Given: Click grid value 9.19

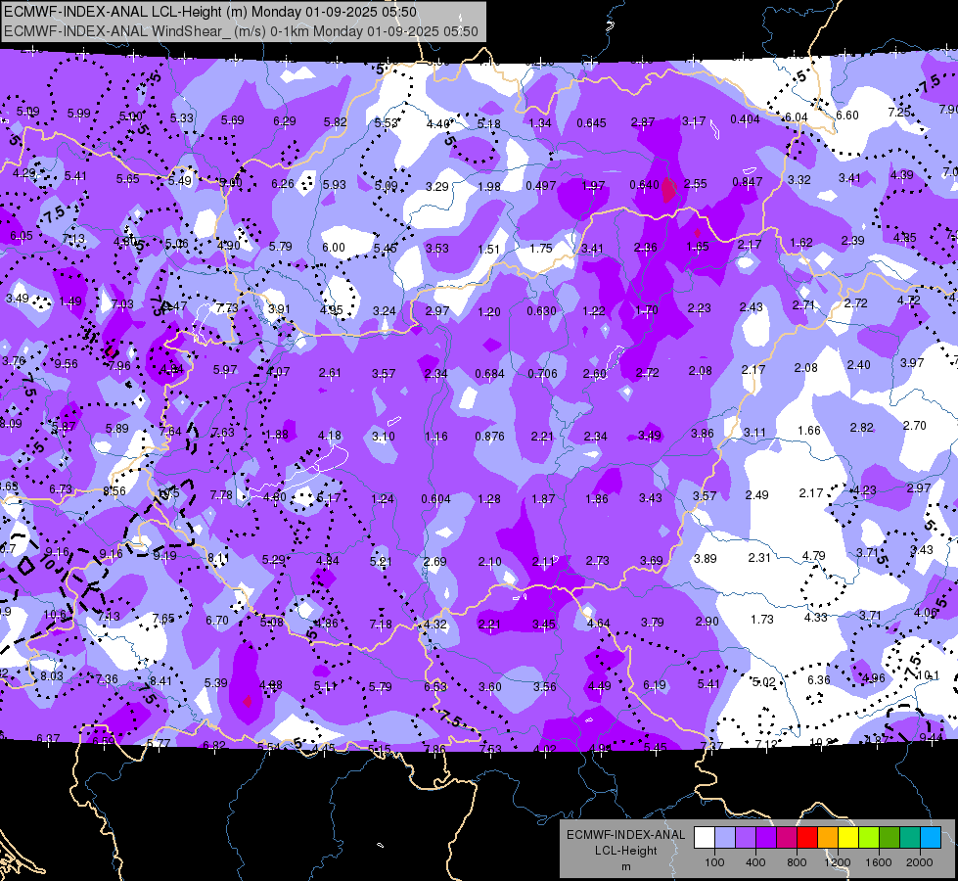Looking at the screenshot, I should 164,556.
